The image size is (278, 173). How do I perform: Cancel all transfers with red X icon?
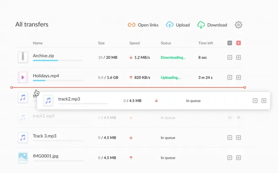(238, 43)
